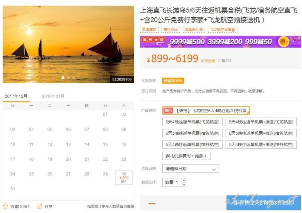Image resolution: width=302 pixels, height=213 pixels.
Task: Click the 蜂蜜抵30% discount badge
Action: 173,81
